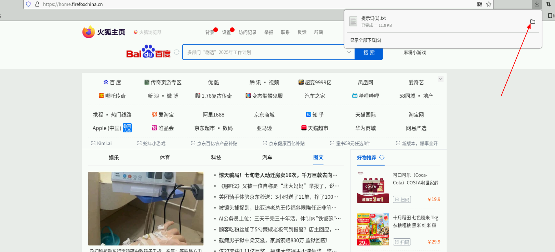Screen dimensions: 555x252
Task: Click the icon beside 传奇页游专区
Action: click(x=147, y=82)
